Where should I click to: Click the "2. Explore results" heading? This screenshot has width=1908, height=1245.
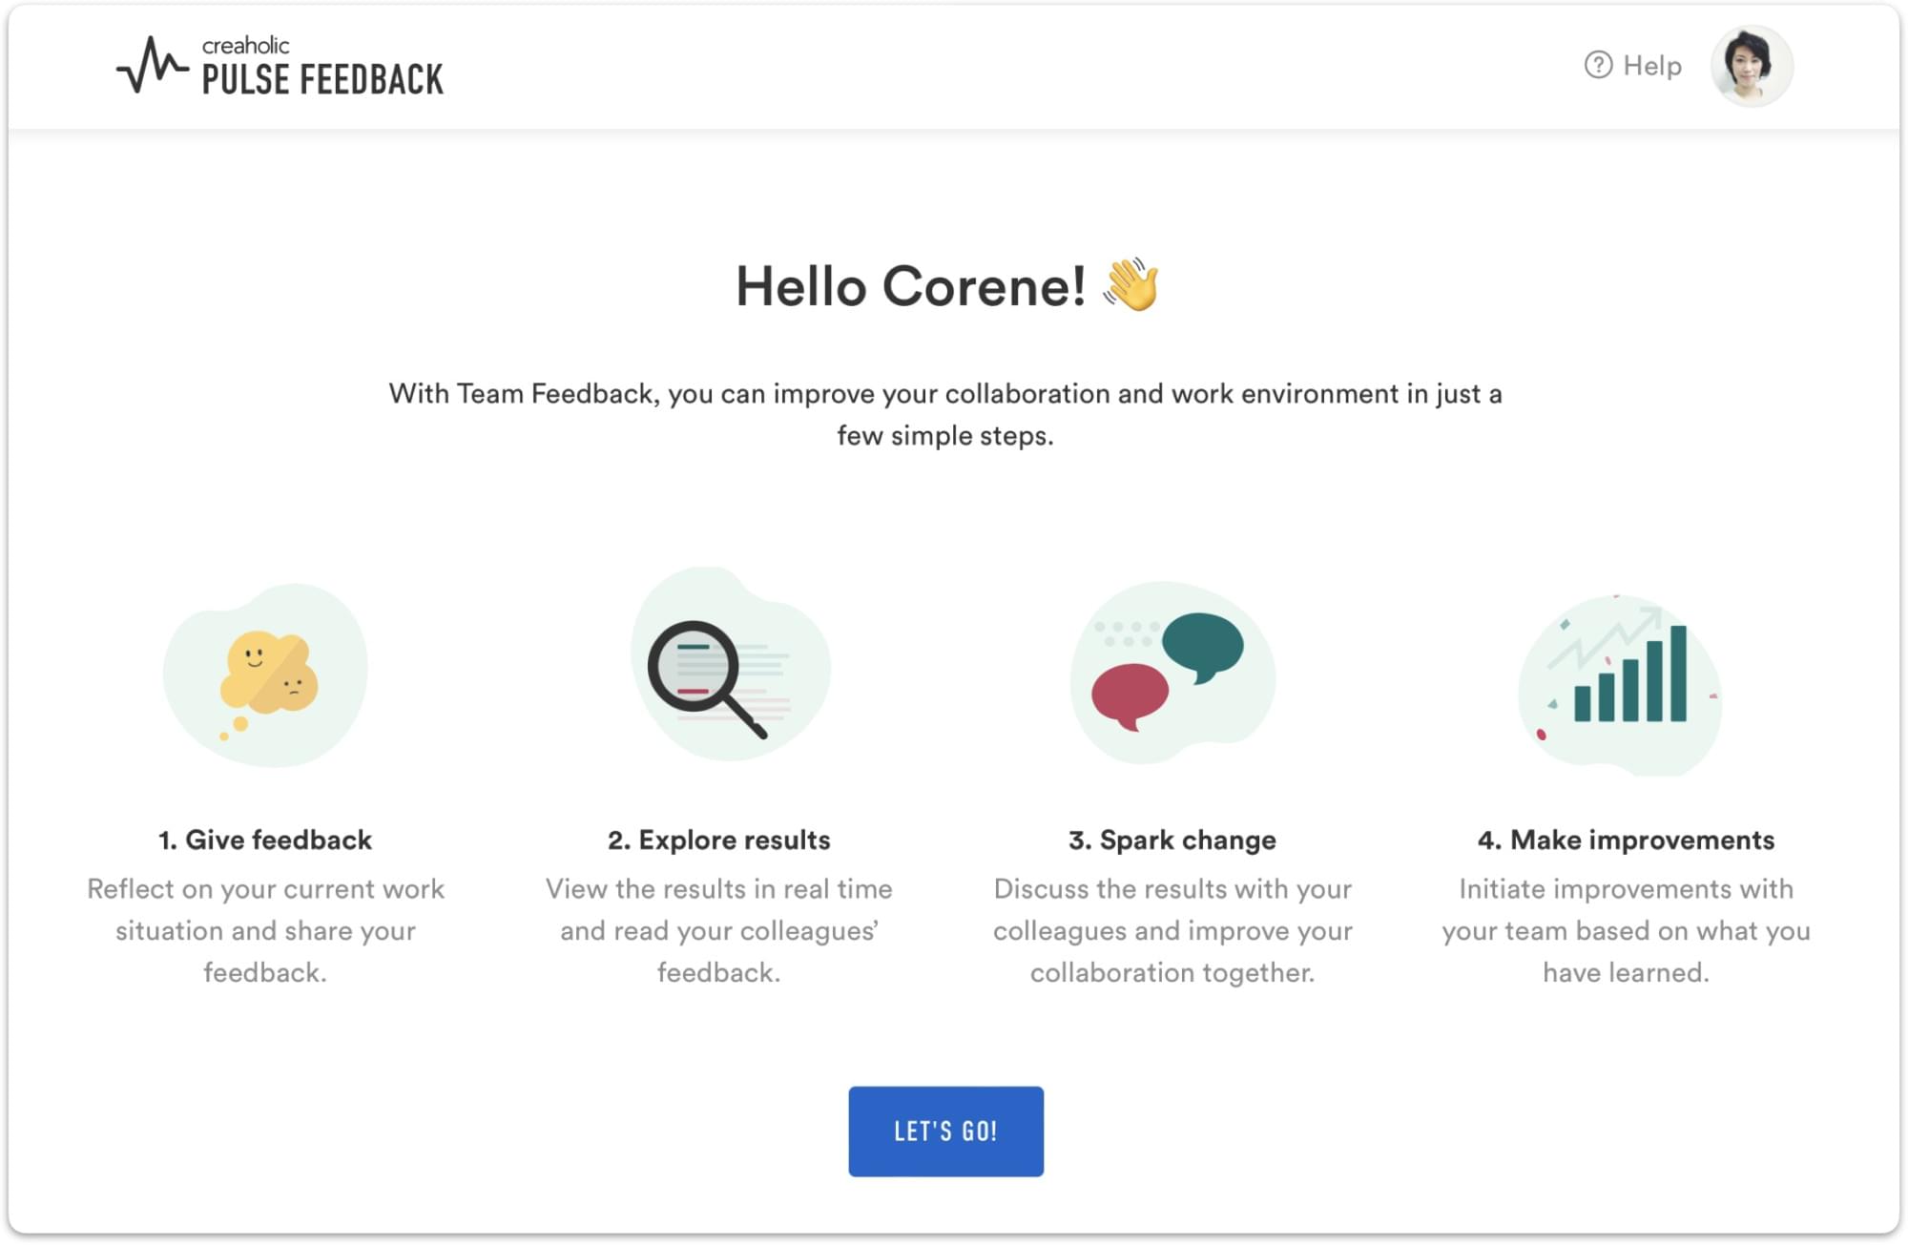pyautogui.click(x=718, y=840)
